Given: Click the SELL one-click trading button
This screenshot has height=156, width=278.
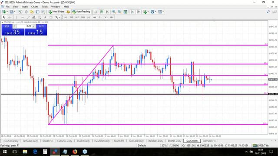Looking at the screenshot, I should pyautogui.click(x=7, y=26).
